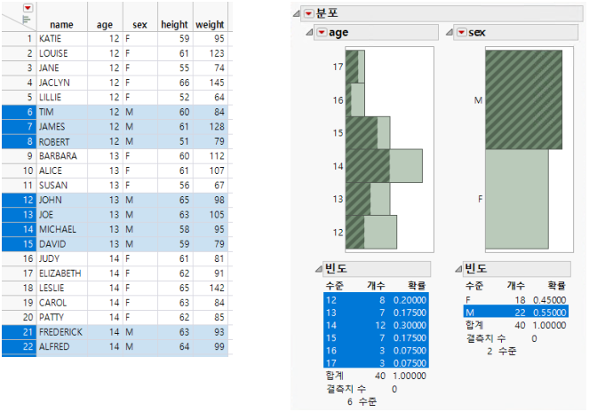Collapse the sex distribution section

click(449, 32)
